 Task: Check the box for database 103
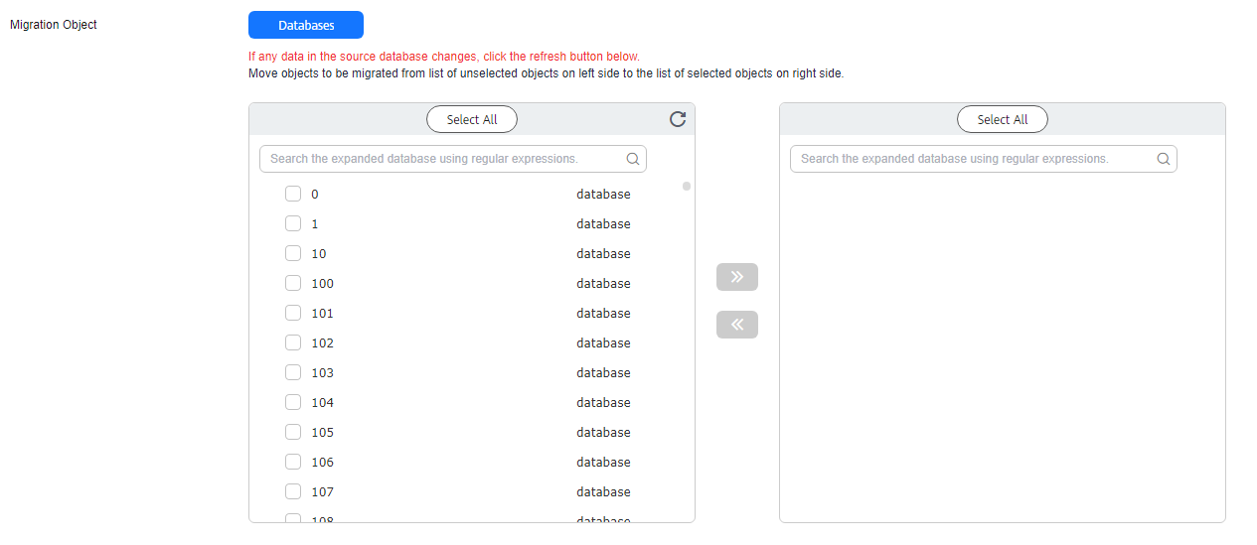[x=293, y=372]
